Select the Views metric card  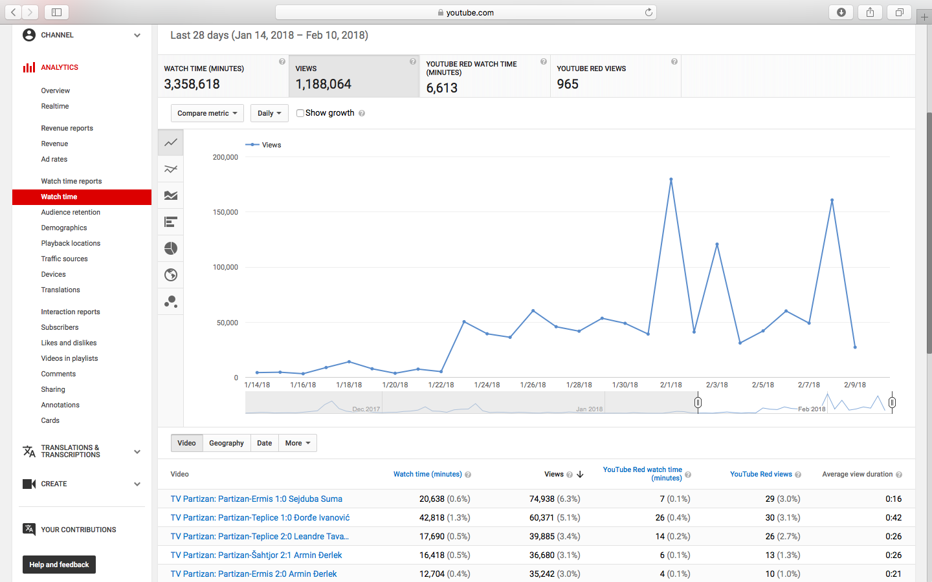click(x=354, y=76)
